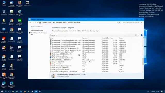Click the Programs and Features breadcrumb

[74, 22]
